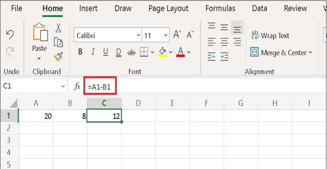The height and width of the screenshot is (169, 327).
Task: Align text right
Action: pos(237,42)
